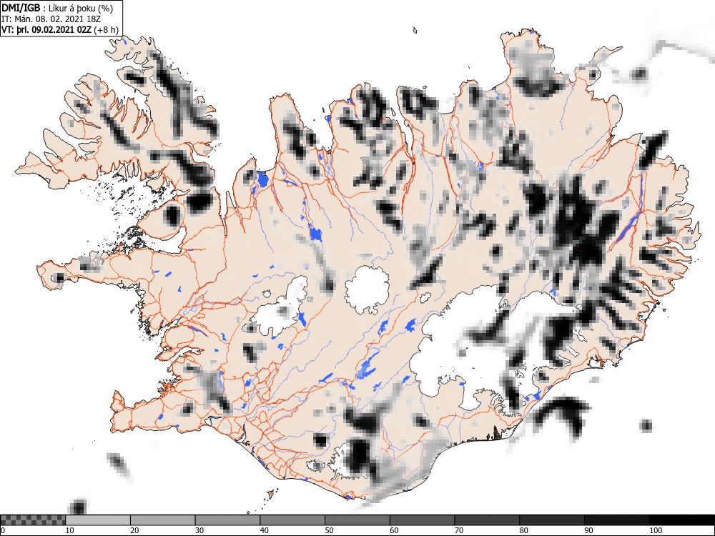
Task: Click the legend label '10'
Action: click(x=70, y=530)
